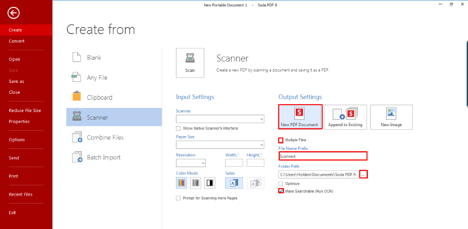Open the Paper Size dropdown
The width and height of the screenshot is (468, 229).
coord(220,145)
